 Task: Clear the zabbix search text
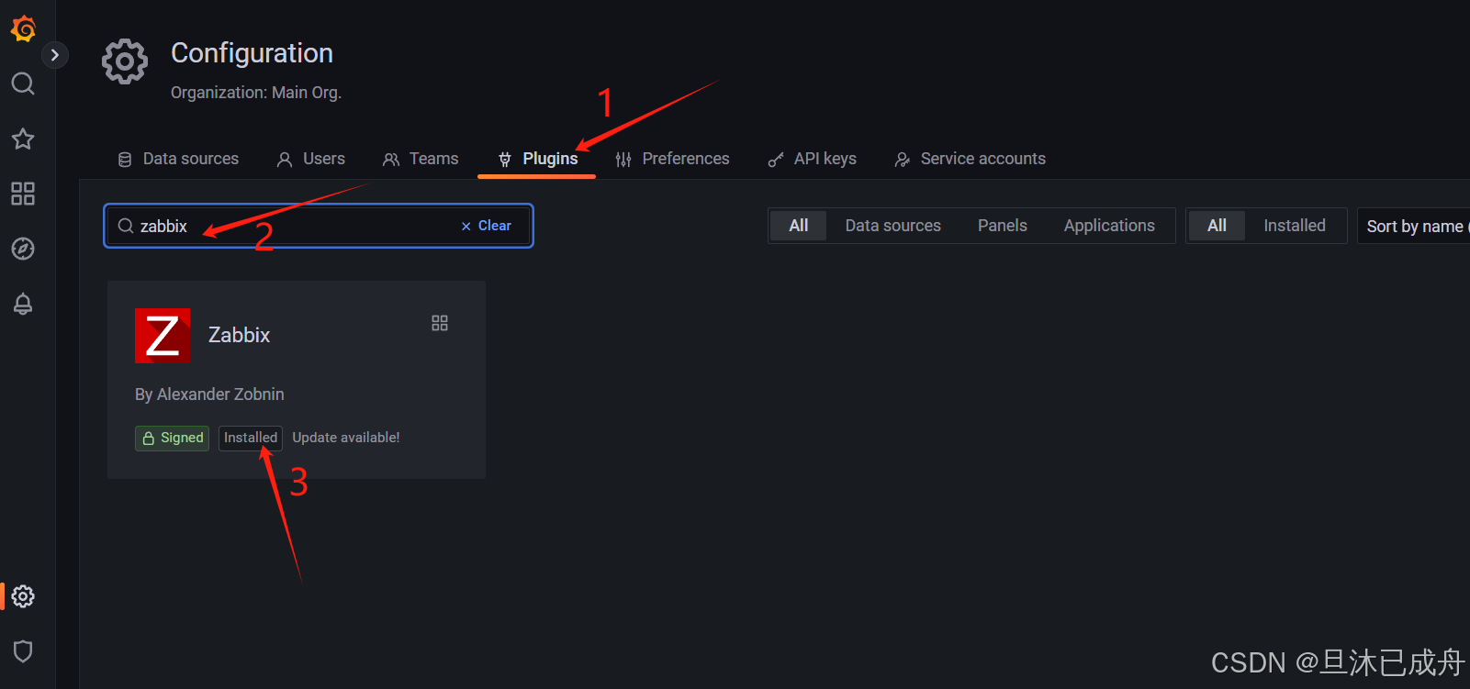487,226
